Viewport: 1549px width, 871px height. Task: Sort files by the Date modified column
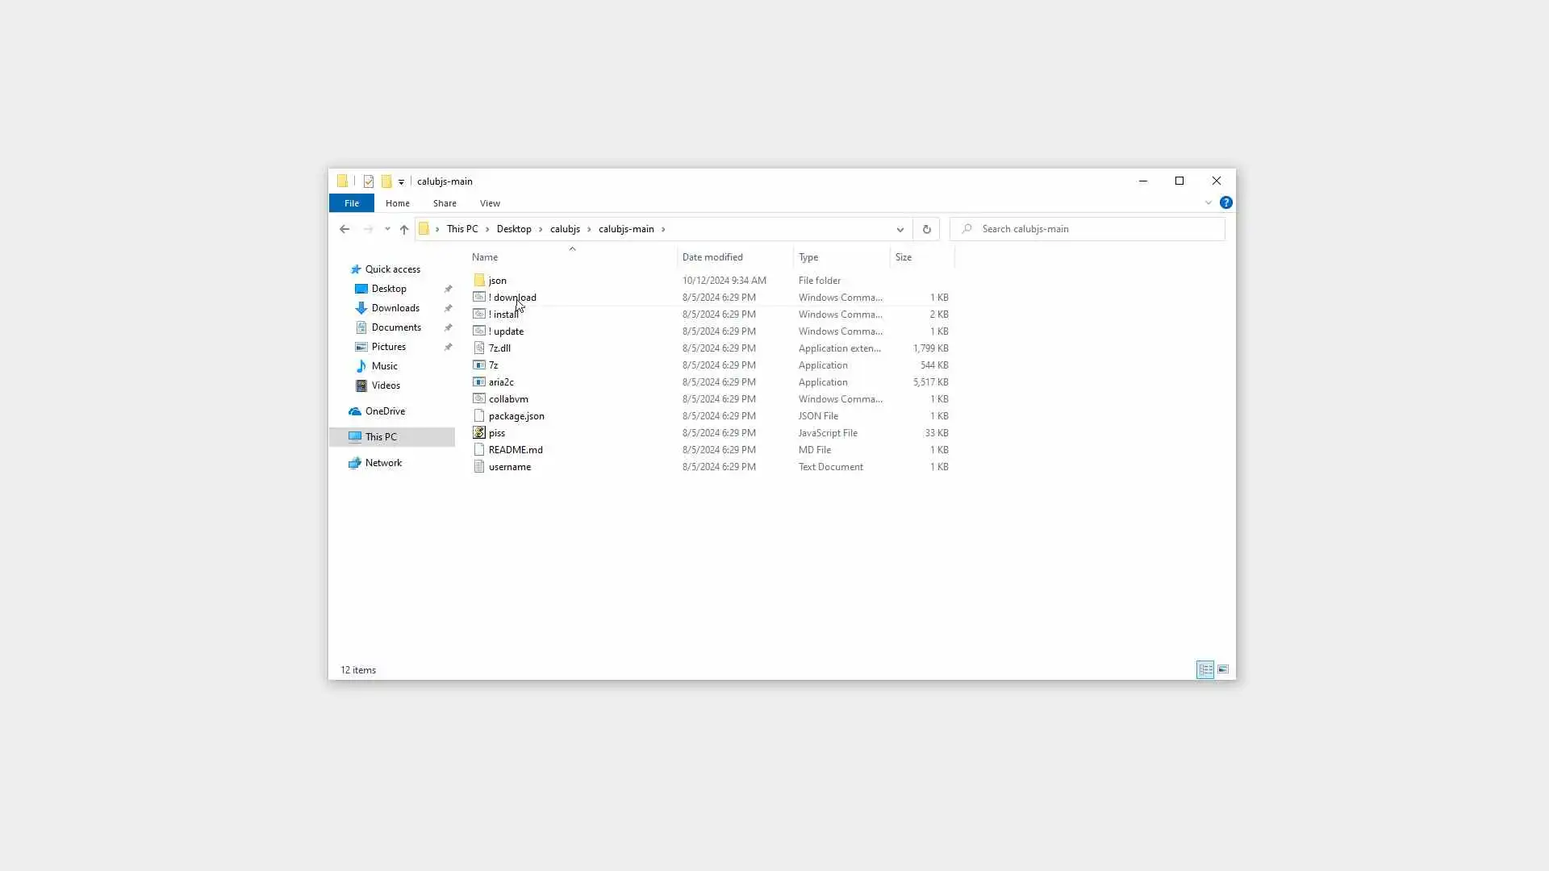(712, 257)
